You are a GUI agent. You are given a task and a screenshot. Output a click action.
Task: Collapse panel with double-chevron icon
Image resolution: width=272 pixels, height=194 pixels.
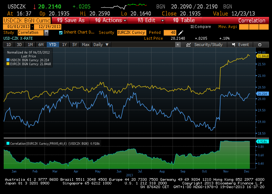pyautogui.click(x=178, y=45)
